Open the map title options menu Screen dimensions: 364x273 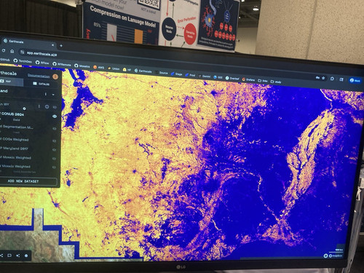[x=46, y=94]
